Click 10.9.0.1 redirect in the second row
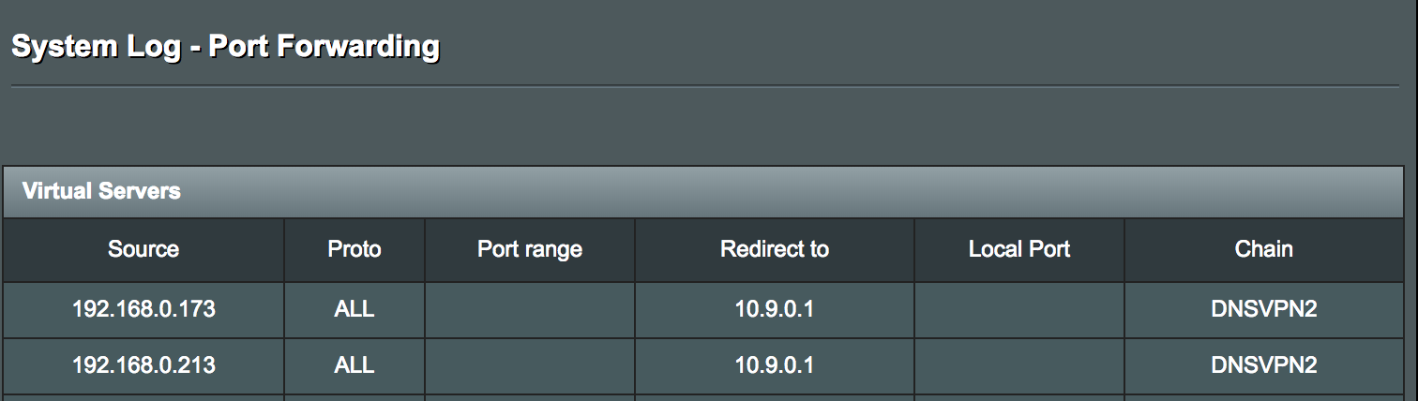Viewport: 1418px width, 401px height. click(x=775, y=365)
